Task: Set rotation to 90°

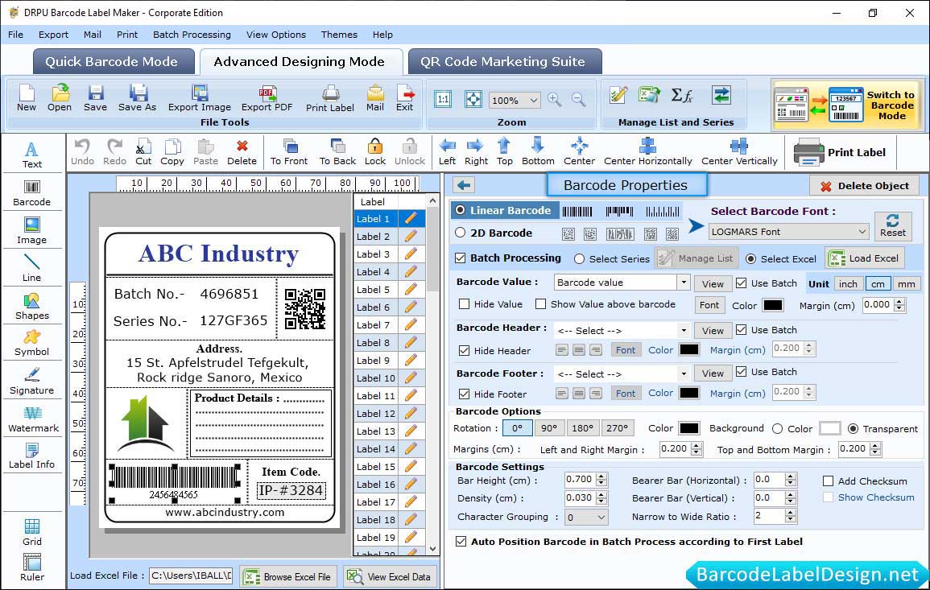Action: [x=548, y=428]
